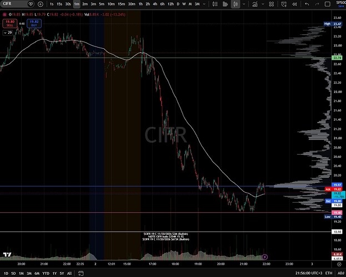Switch to the 30m interval
This screenshot has width=346, height=277.
[132, 4]
